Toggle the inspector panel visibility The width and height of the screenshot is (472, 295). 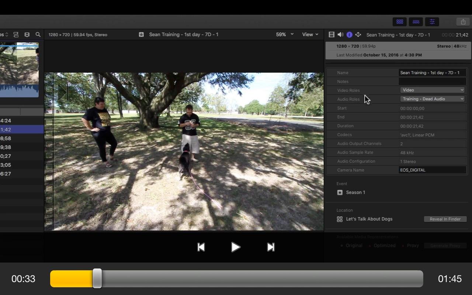(x=432, y=22)
